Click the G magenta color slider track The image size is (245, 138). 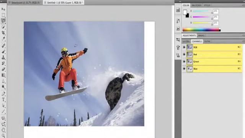coord(203,17)
